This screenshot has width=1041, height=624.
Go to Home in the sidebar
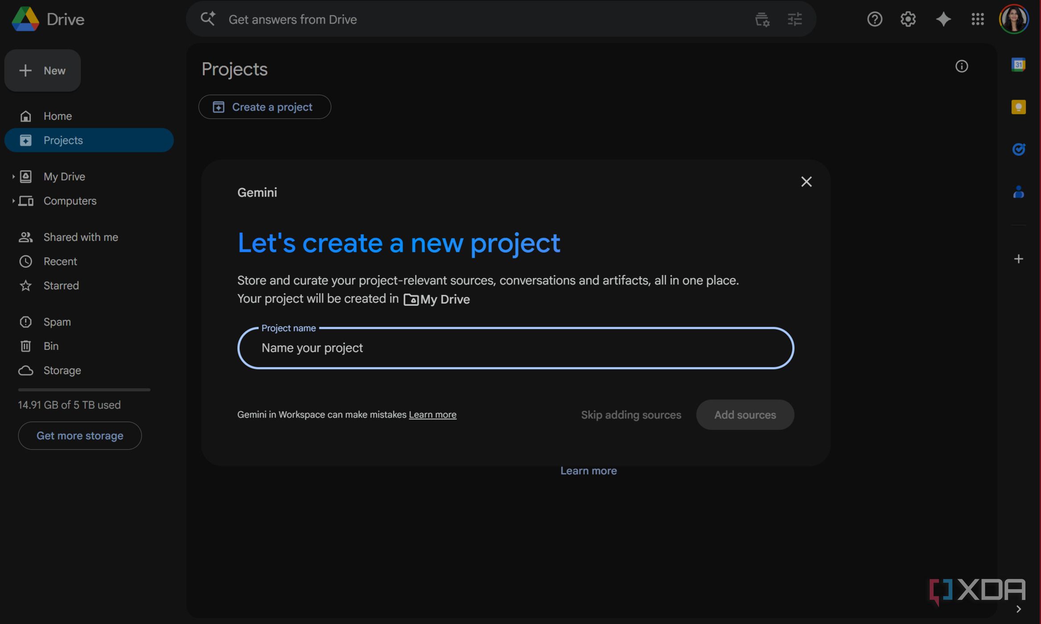(x=89, y=116)
